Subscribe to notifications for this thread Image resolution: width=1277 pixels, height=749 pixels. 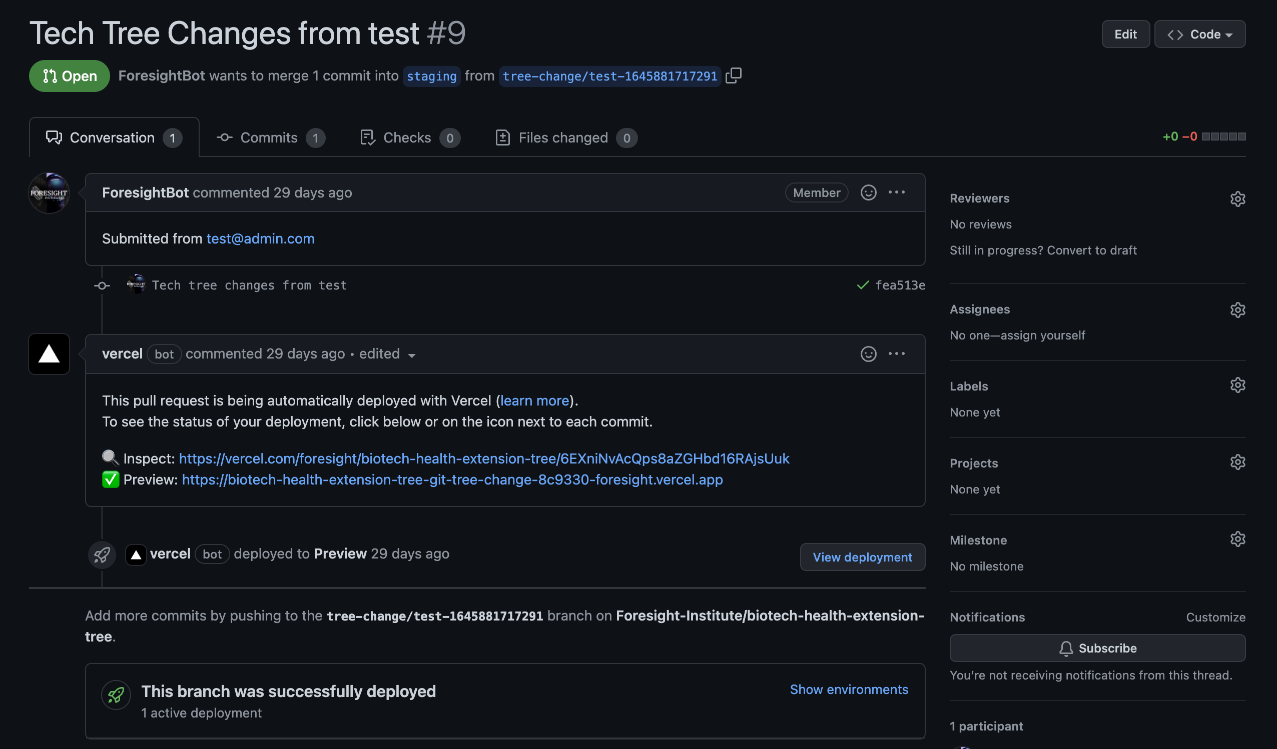point(1097,648)
